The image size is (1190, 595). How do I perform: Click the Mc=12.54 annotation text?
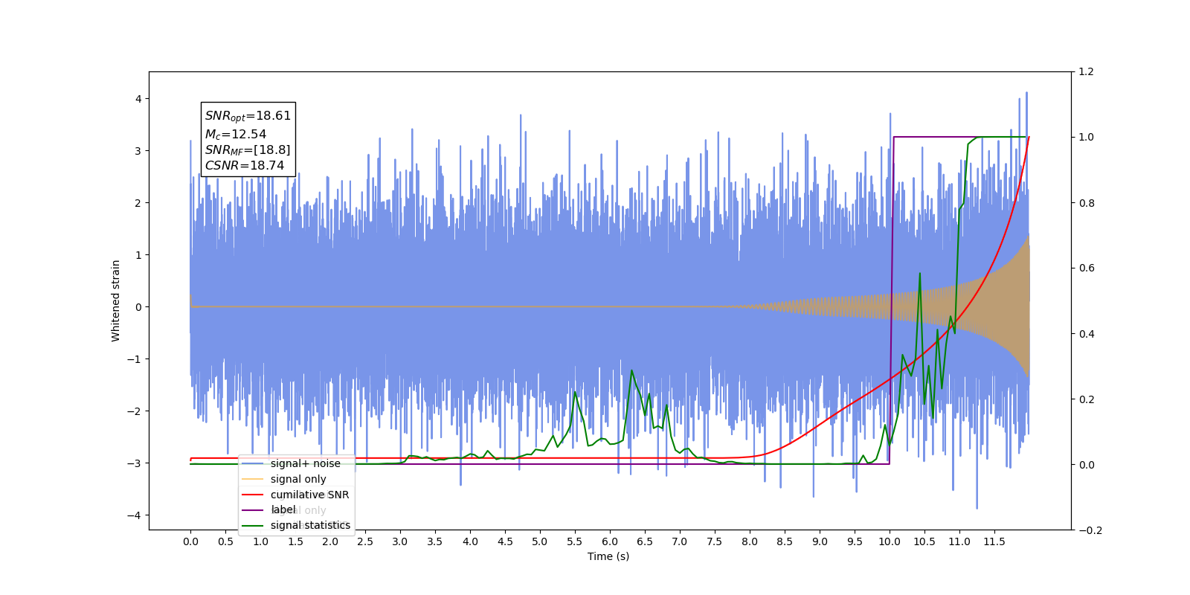[236, 135]
